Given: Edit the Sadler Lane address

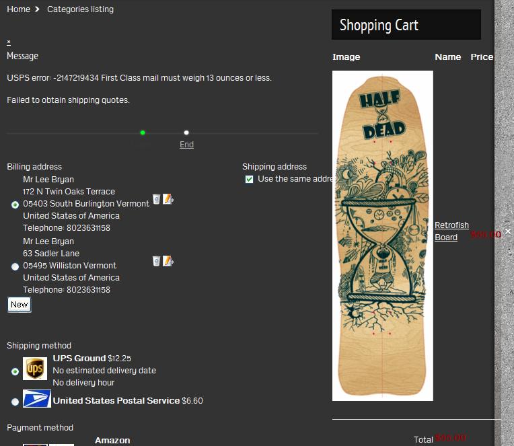Looking at the screenshot, I should [168, 261].
